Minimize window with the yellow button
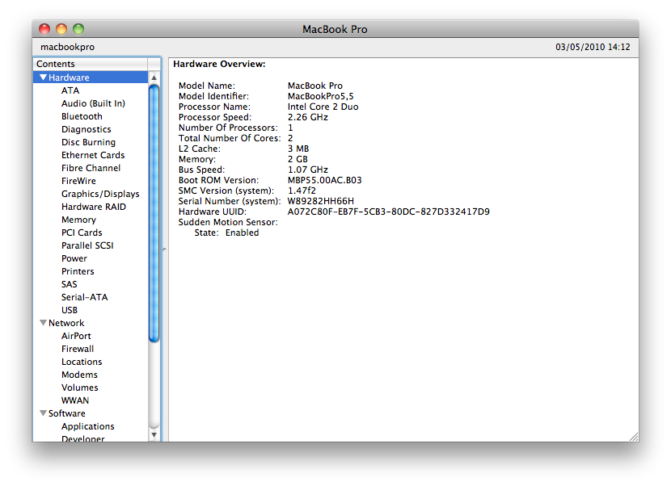The height and width of the screenshot is (486, 671). pyautogui.click(x=61, y=29)
